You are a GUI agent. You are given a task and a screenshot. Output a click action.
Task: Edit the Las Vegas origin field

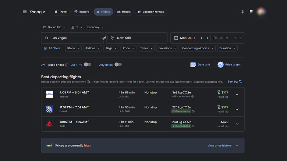(x=72, y=38)
